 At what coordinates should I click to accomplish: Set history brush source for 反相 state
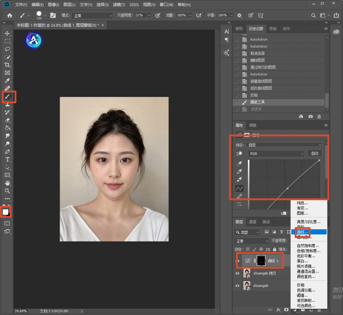(x=236, y=95)
